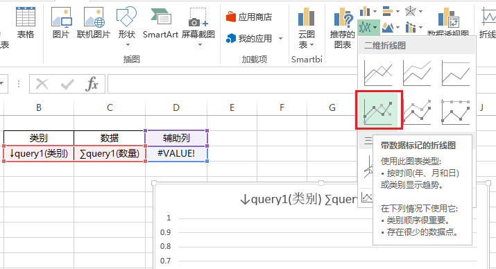Screen dimensions: 496x269
Task: Open 我的应用 dropdown arrow
Action: pyautogui.click(x=280, y=39)
